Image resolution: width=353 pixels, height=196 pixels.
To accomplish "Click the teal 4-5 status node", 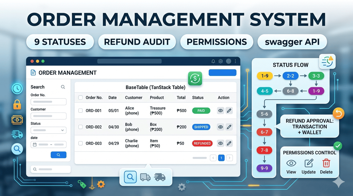I will [x=265, y=91].
